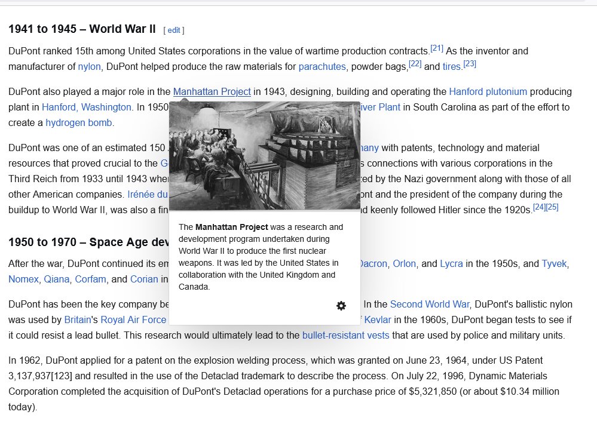The image size is (597, 427).
Task: Click the Manhattan Project preview image
Action: coord(265,156)
